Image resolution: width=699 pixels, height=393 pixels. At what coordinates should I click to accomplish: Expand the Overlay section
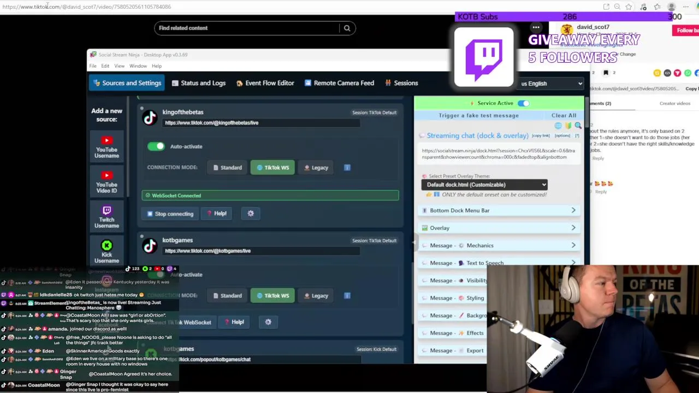click(499, 228)
